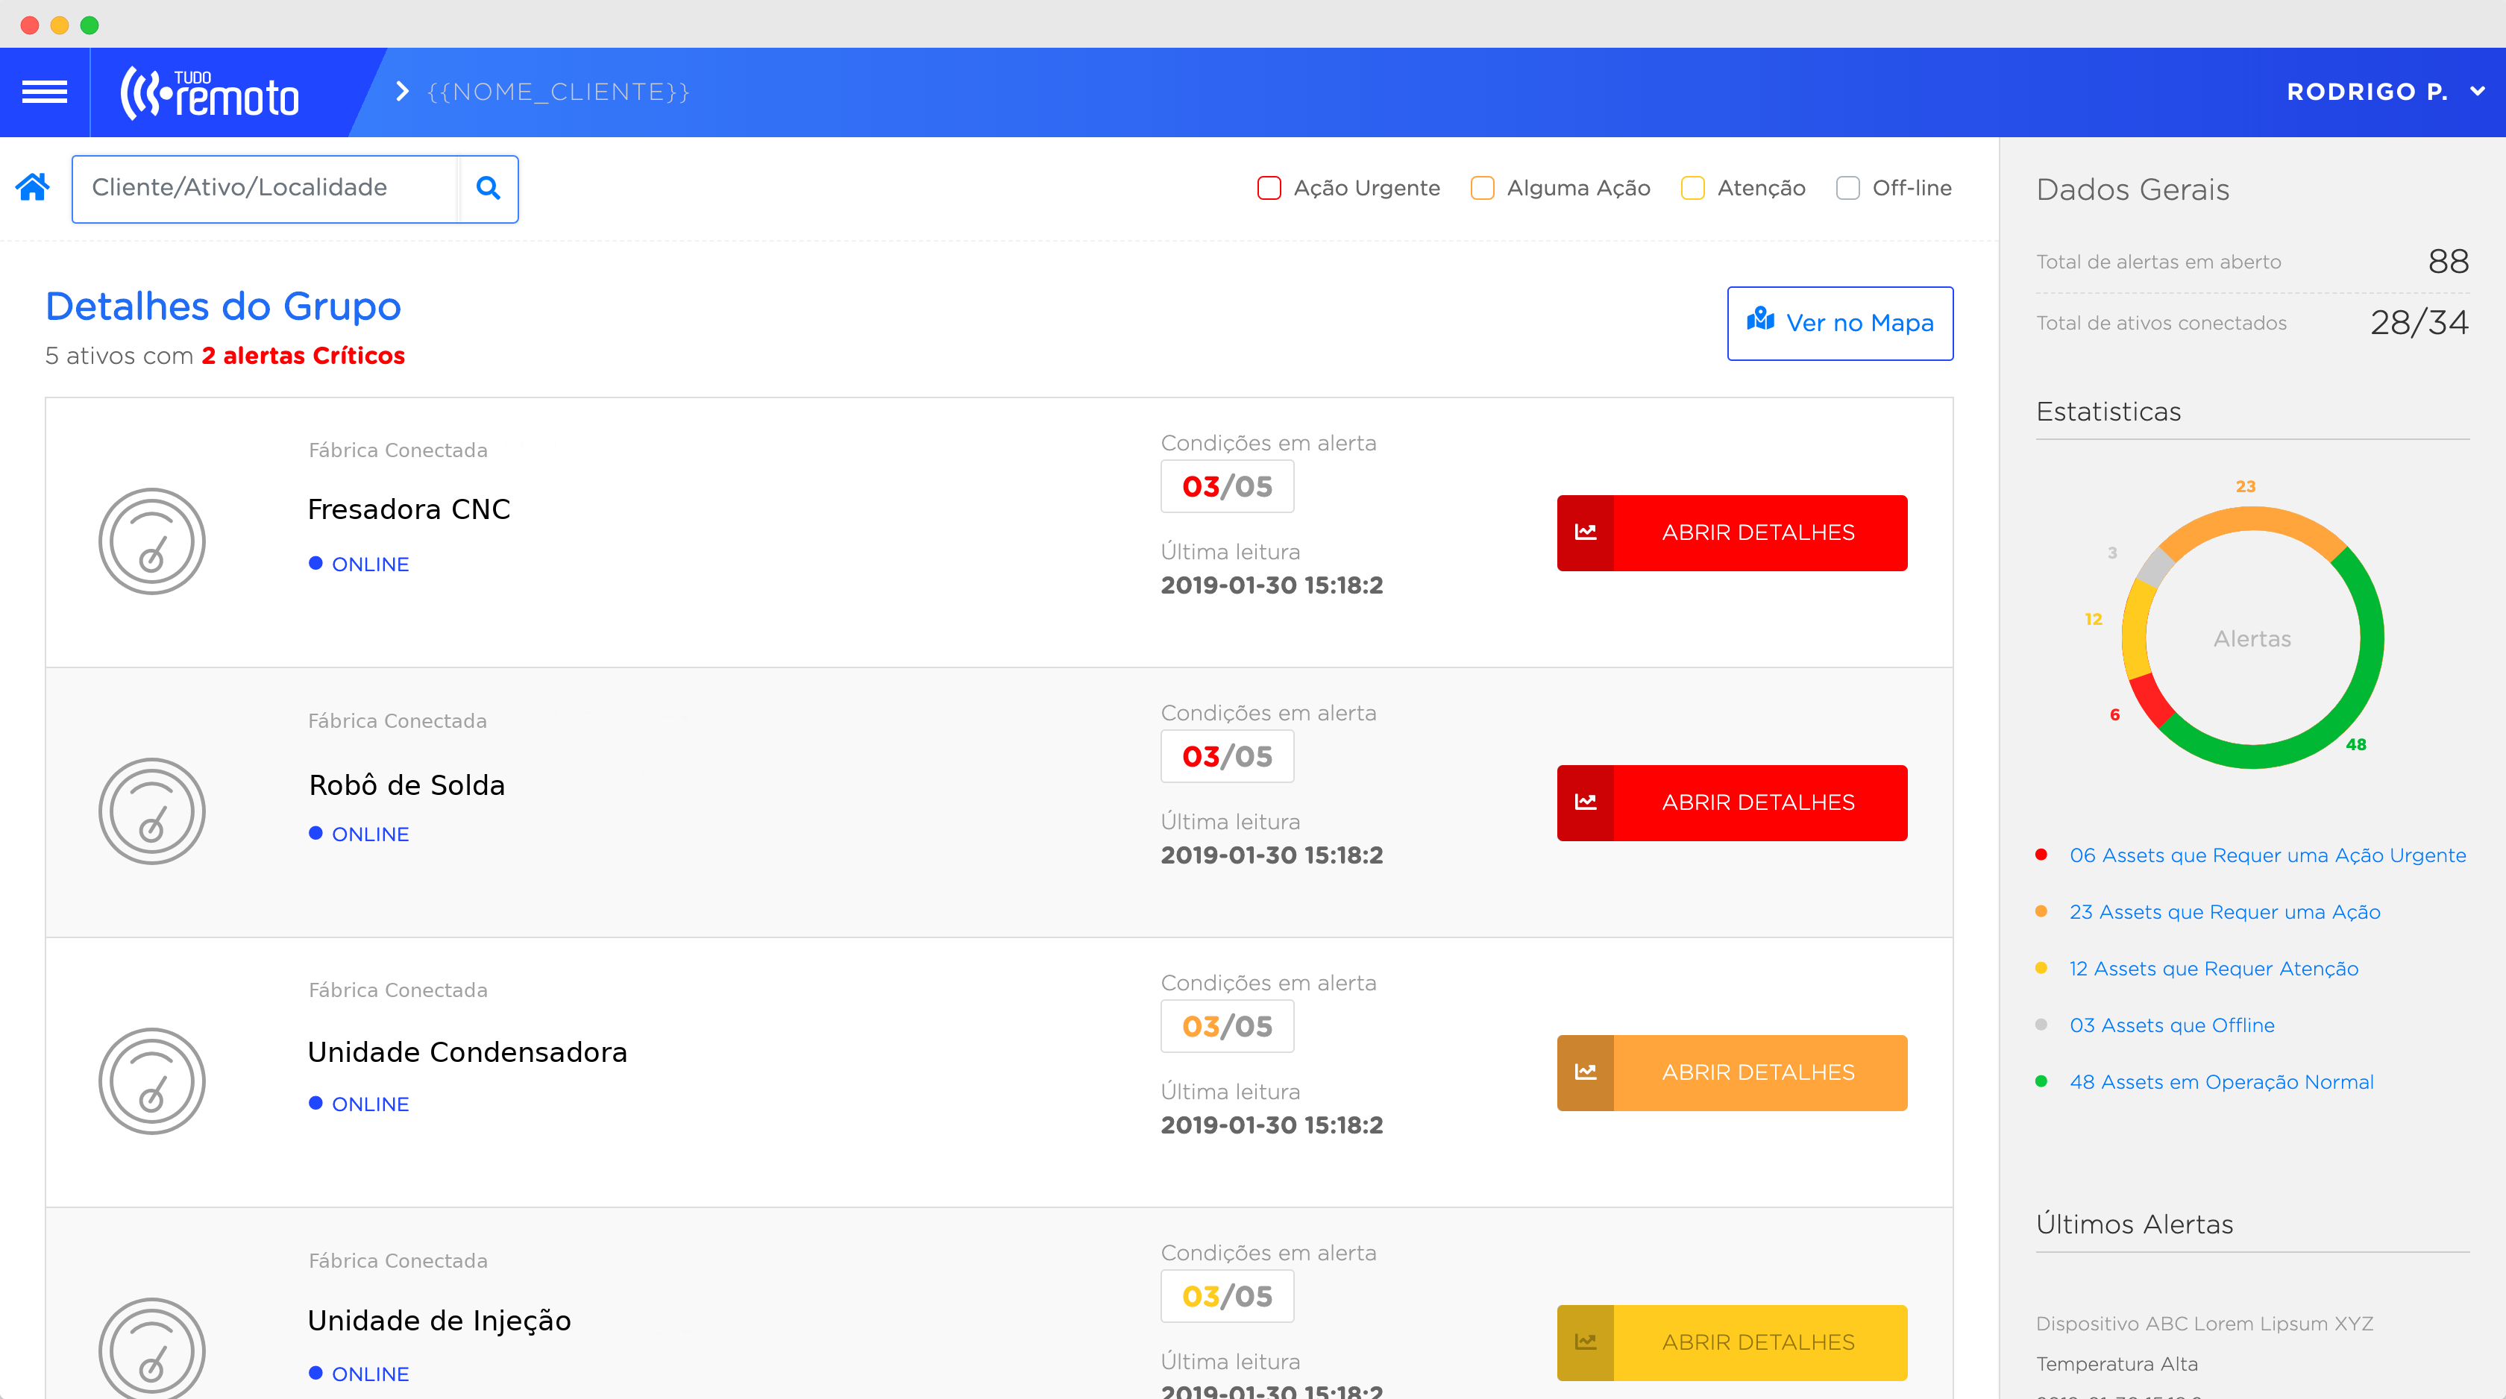
Task: Open the hamburger menu
Action: coord(45,92)
